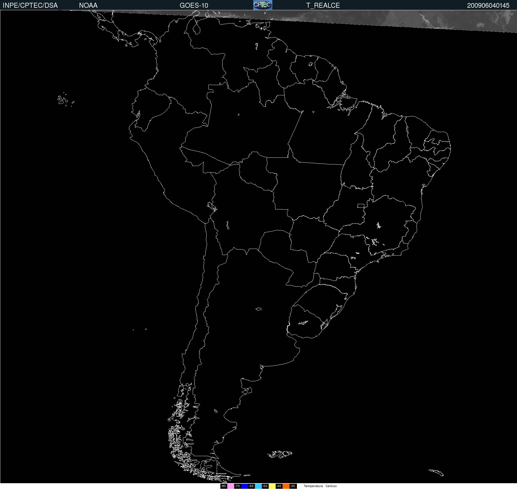
Task: Pick the dark blue legend swatch
Action: coord(244,486)
